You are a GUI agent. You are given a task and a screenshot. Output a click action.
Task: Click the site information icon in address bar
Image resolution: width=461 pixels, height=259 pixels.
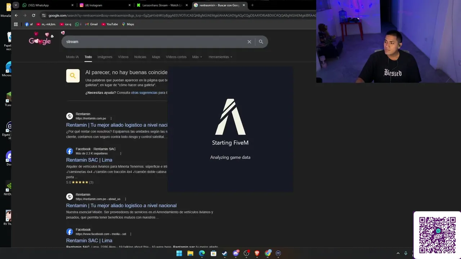point(44,15)
